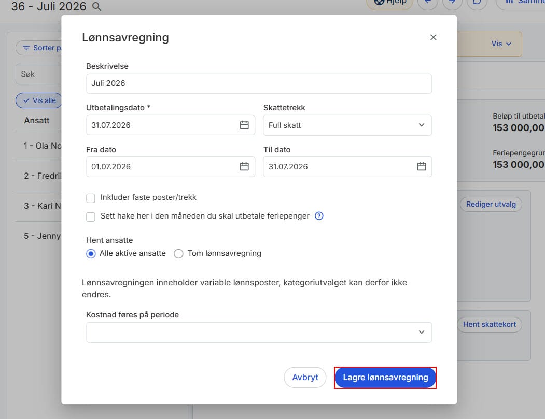
Task: Click the feriepenger help question mark icon
Action: pos(319,216)
